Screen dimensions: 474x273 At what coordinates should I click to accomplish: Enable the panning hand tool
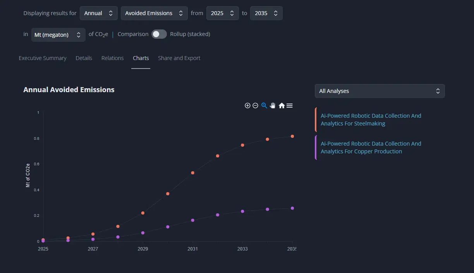[273, 105]
